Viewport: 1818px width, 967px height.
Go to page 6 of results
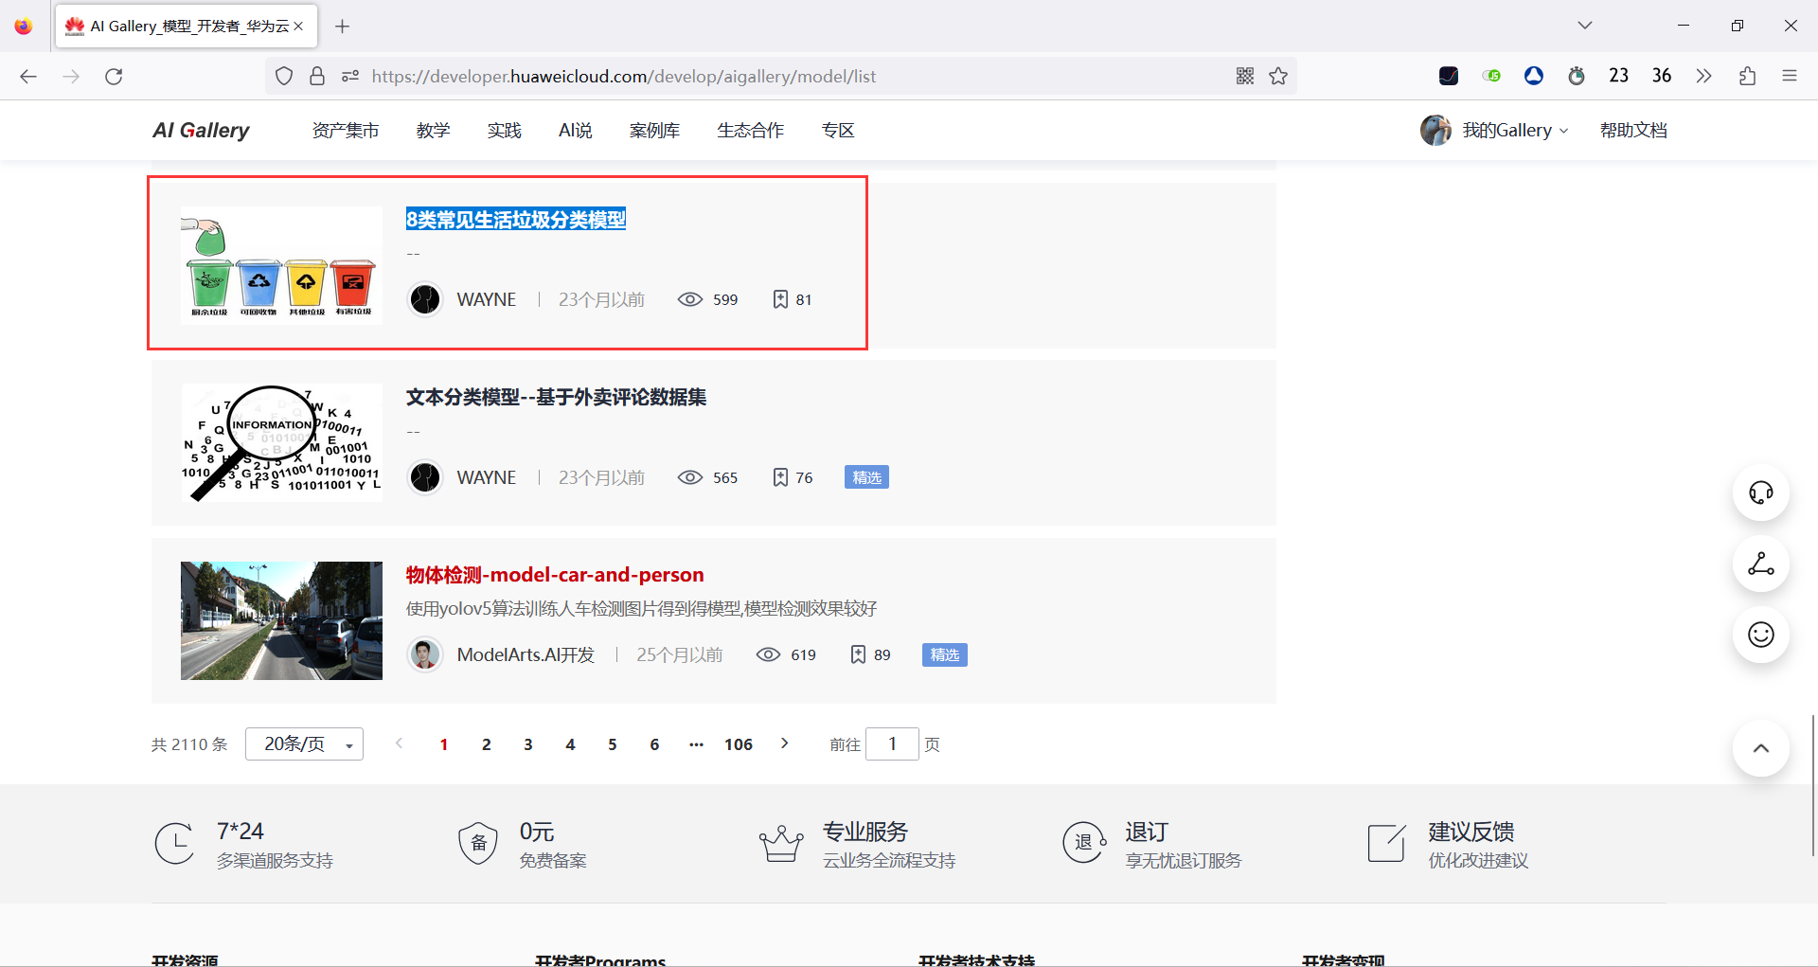[x=654, y=743]
